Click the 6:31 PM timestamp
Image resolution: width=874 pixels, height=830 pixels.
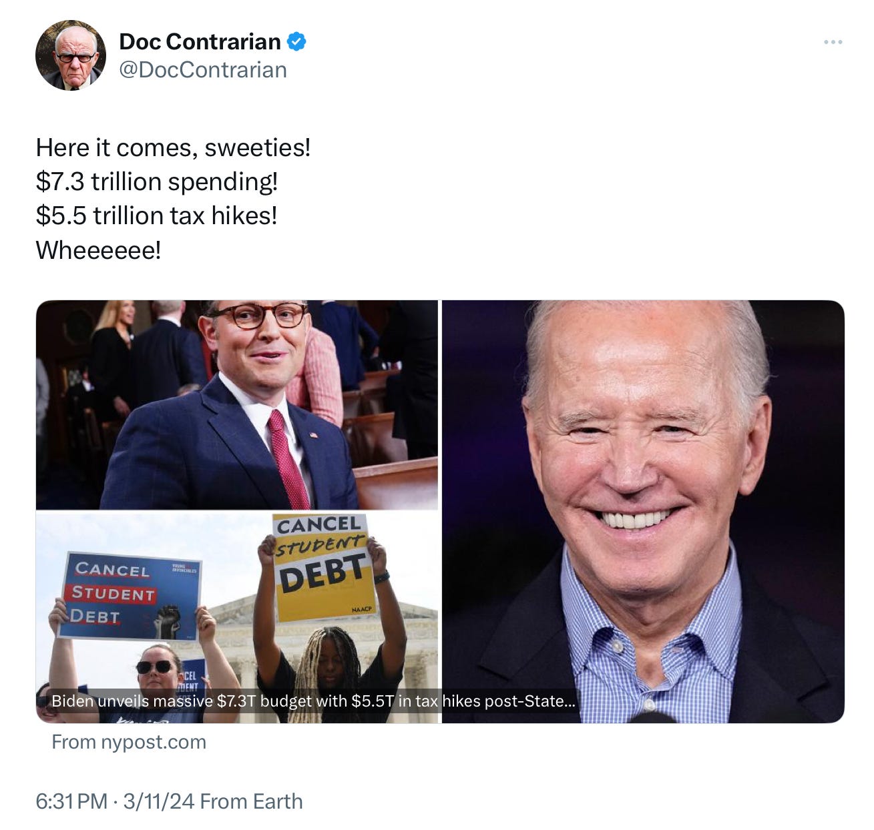tap(71, 801)
